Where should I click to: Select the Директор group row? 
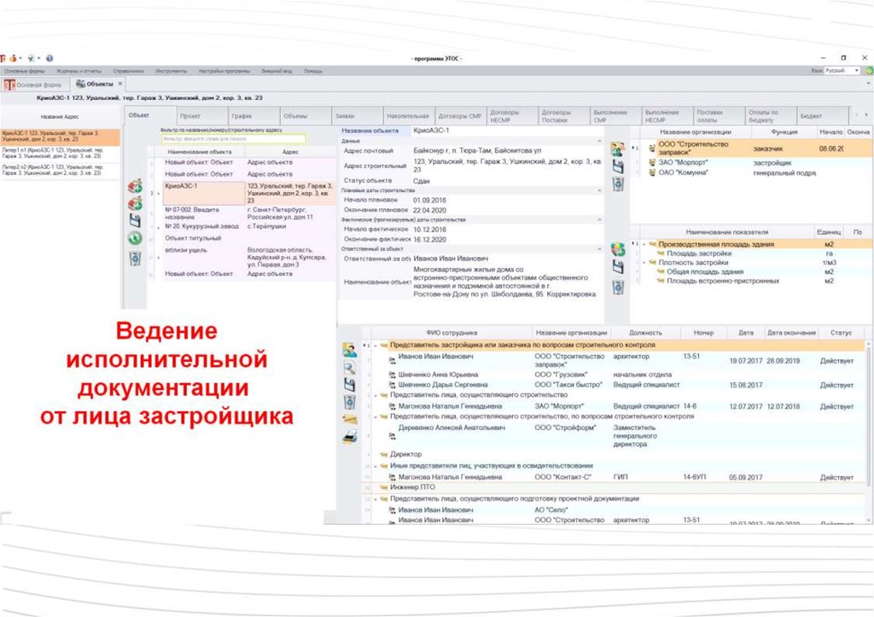(x=615, y=454)
